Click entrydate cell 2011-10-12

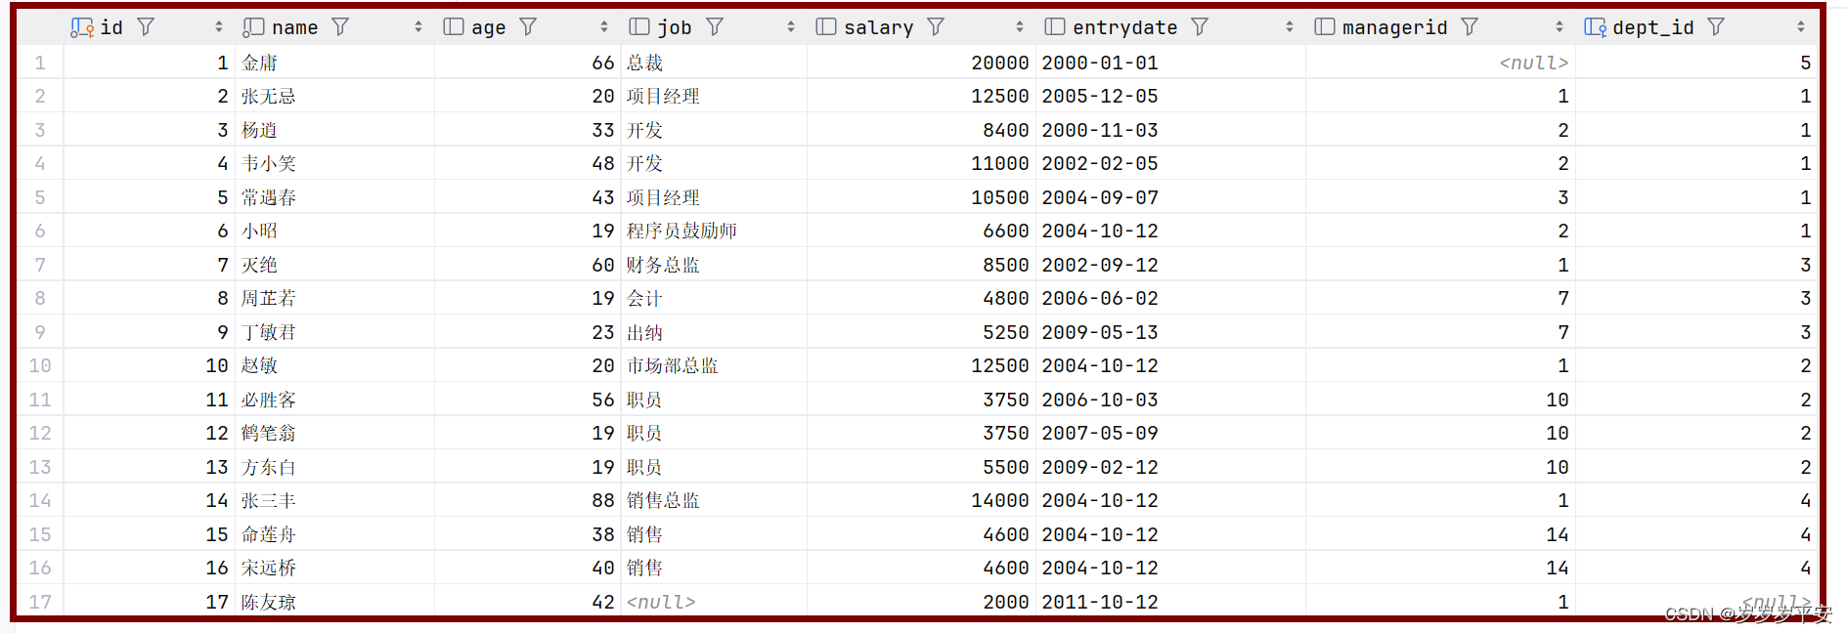pyautogui.click(x=1100, y=602)
